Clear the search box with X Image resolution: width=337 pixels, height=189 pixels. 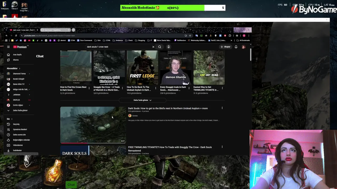pyautogui.click(x=153, y=47)
